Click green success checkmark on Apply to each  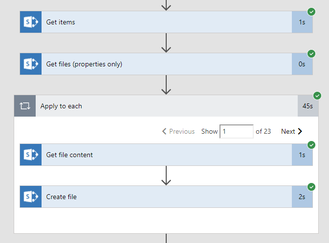pyautogui.click(x=317, y=96)
